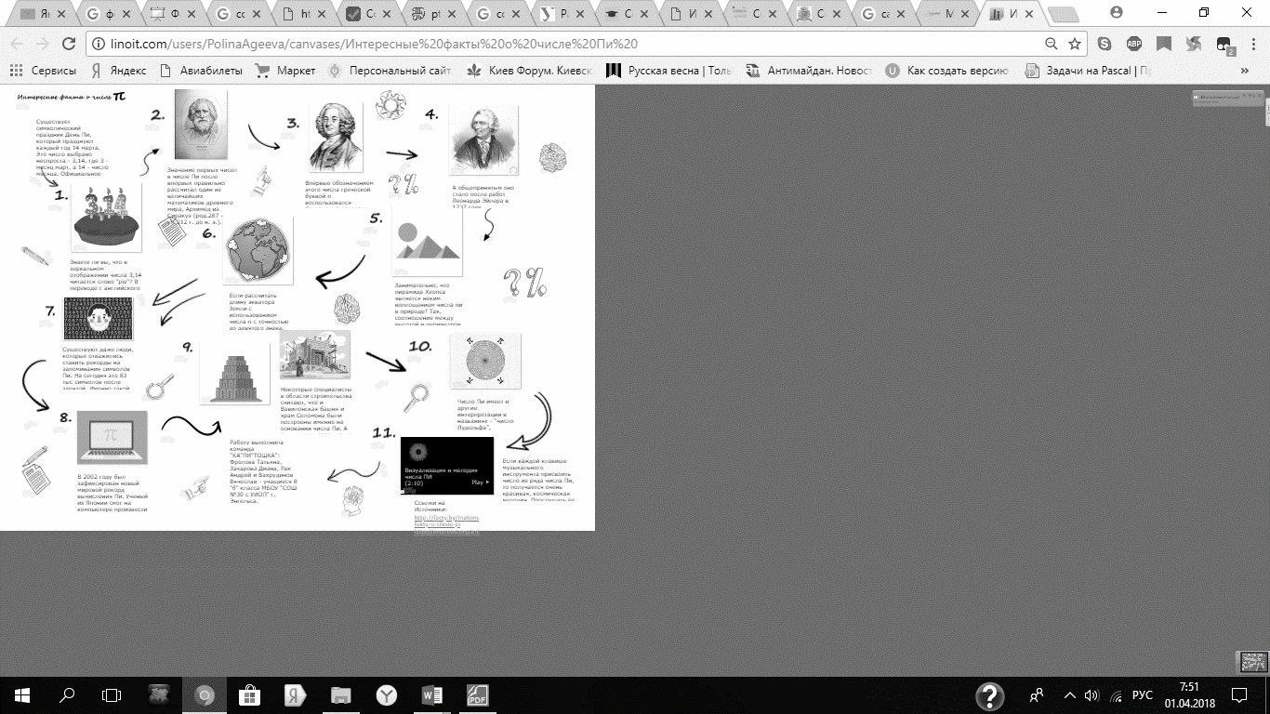The height and width of the screenshot is (714, 1270).
Task: Open Chrome's three-dot menu
Action: (x=1252, y=44)
